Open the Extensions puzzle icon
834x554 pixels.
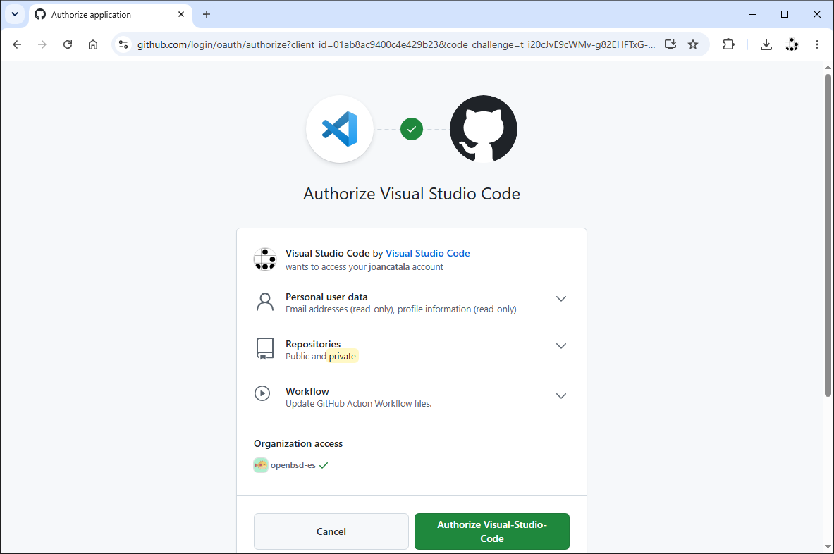(729, 44)
